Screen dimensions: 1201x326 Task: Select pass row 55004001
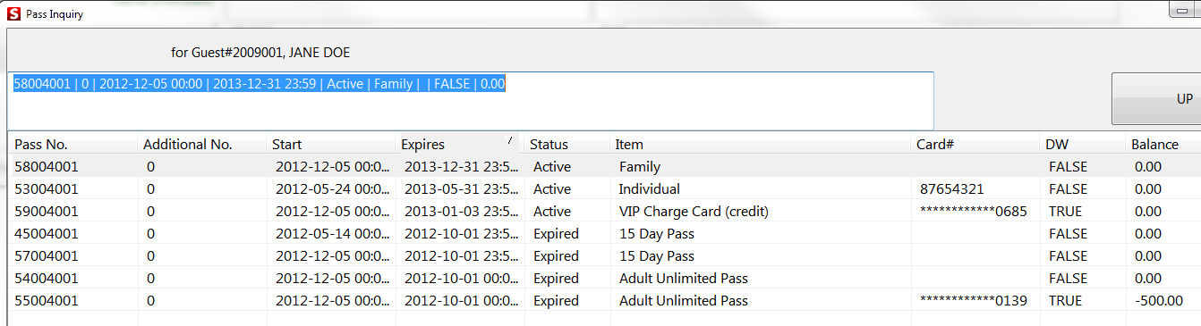pyautogui.click(x=604, y=300)
